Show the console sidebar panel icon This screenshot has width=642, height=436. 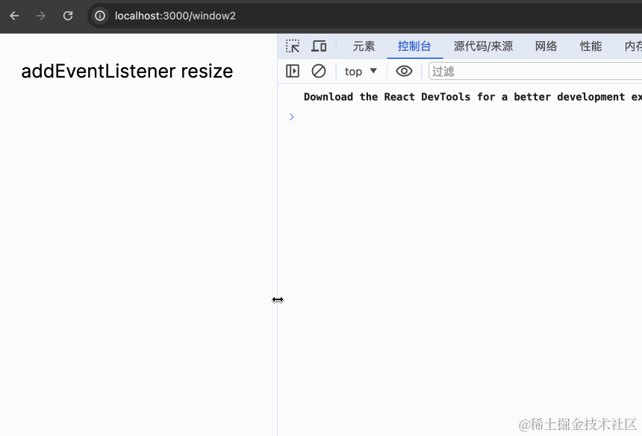[293, 71]
